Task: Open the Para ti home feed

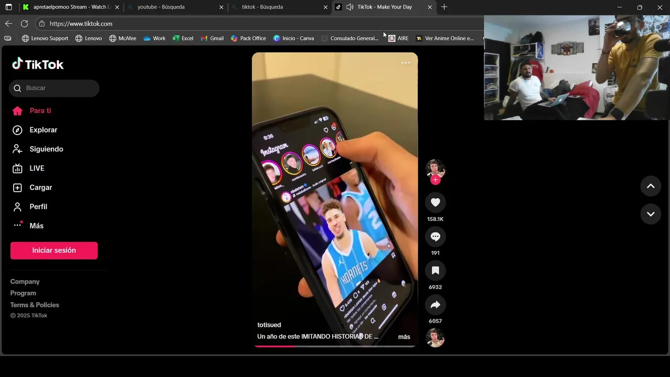Action: (x=31, y=111)
